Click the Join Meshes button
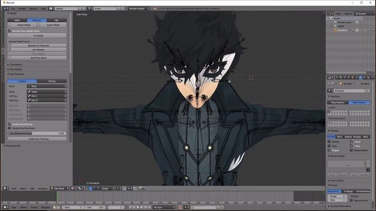Image resolution: width=376 pixels, height=211 pixels. (x=37, y=49)
